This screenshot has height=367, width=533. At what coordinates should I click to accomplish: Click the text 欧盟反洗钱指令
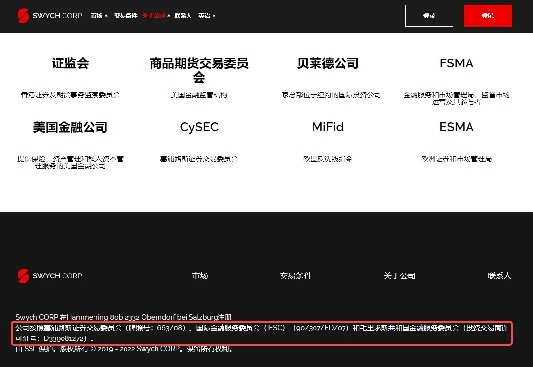pyautogui.click(x=328, y=159)
